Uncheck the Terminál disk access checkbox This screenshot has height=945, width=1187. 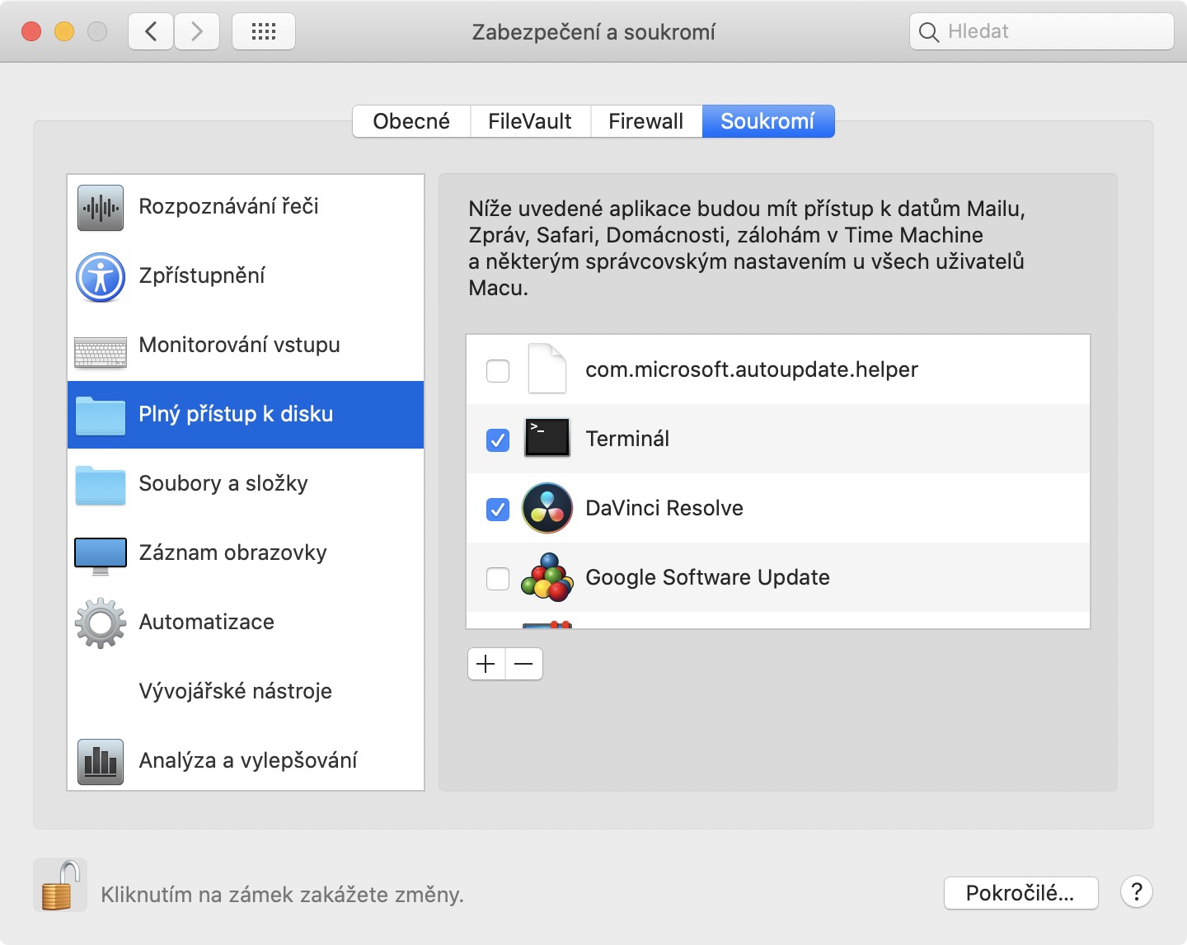click(498, 440)
